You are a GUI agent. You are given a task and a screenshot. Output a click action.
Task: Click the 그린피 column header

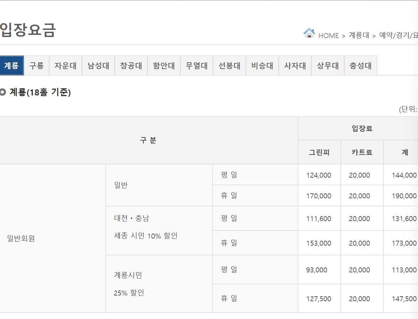pos(319,152)
